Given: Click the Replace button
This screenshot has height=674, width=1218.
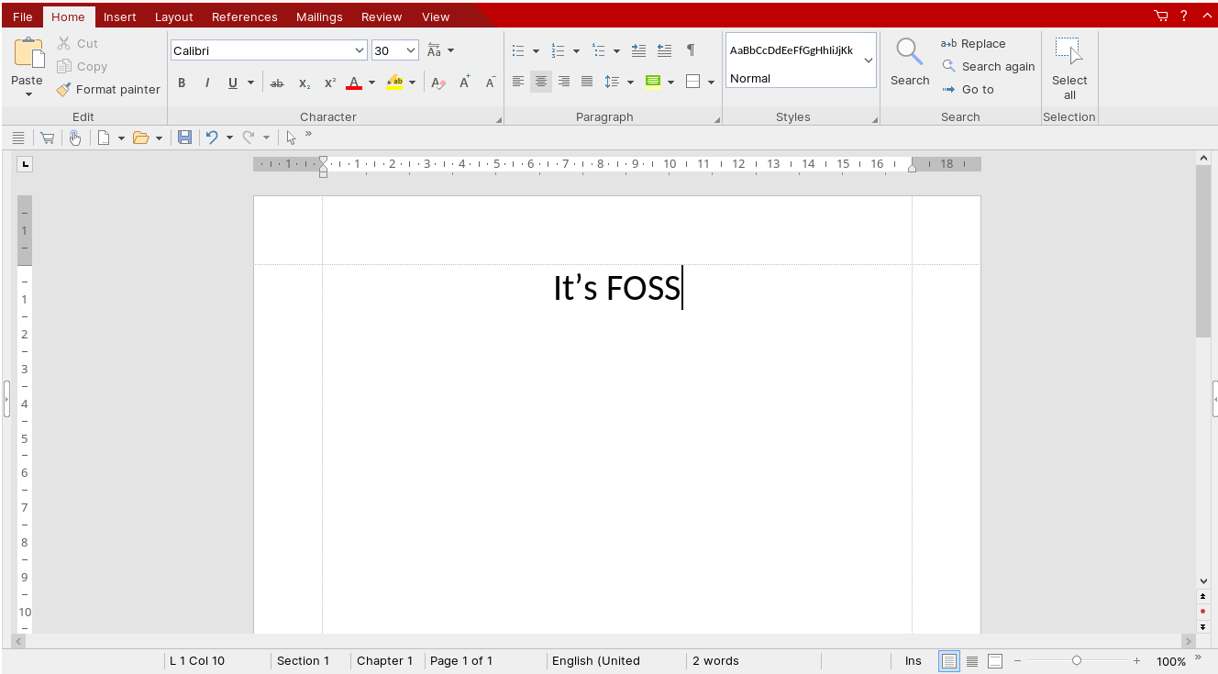Looking at the screenshot, I should [x=973, y=44].
